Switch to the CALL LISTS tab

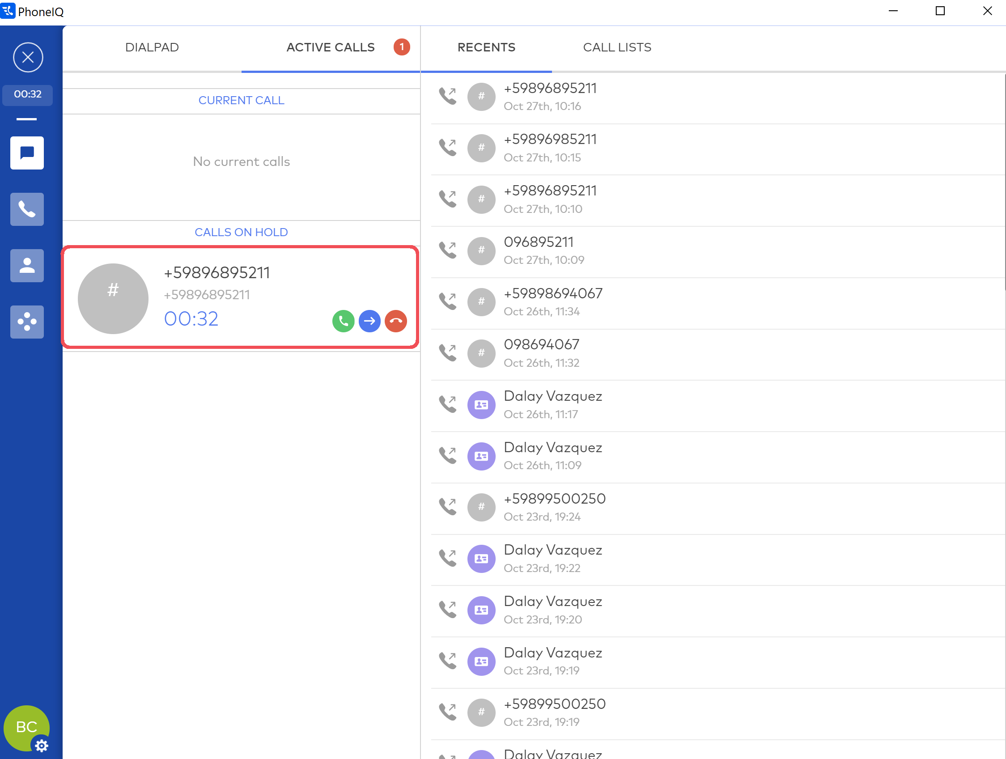(617, 47)
